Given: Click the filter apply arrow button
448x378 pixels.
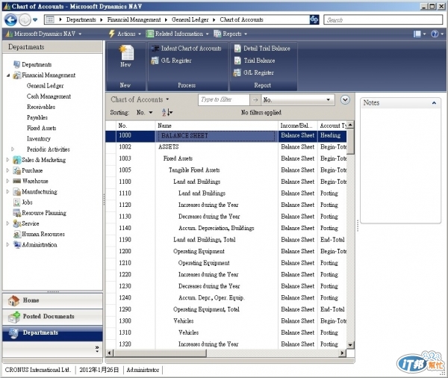Looking at the screenshot, I should (255, 100).
